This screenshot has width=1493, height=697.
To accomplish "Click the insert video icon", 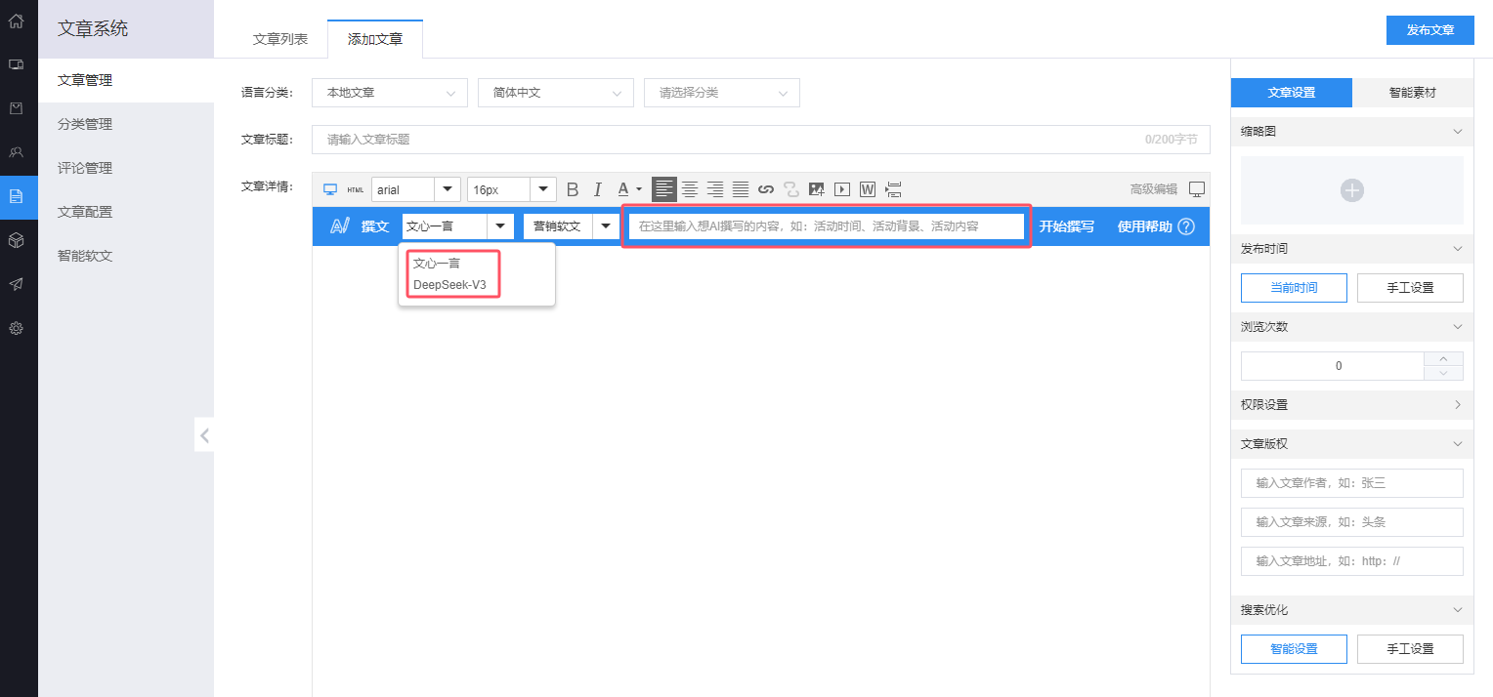I will [x=842, y=189].
